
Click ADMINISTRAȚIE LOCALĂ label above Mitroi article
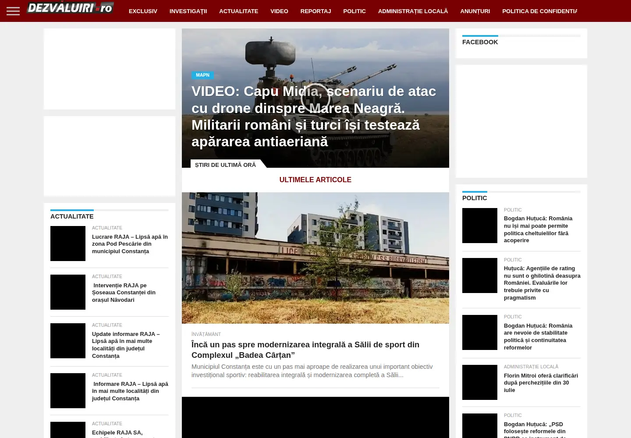(531, 367)
